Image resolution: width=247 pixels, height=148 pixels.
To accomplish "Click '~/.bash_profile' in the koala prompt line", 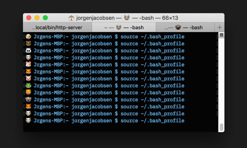I will click(163, 100).
